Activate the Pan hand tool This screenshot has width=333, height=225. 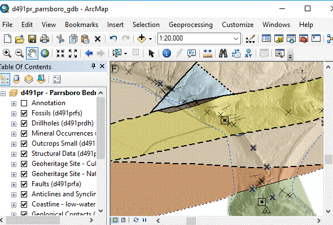tap(32, 53)
